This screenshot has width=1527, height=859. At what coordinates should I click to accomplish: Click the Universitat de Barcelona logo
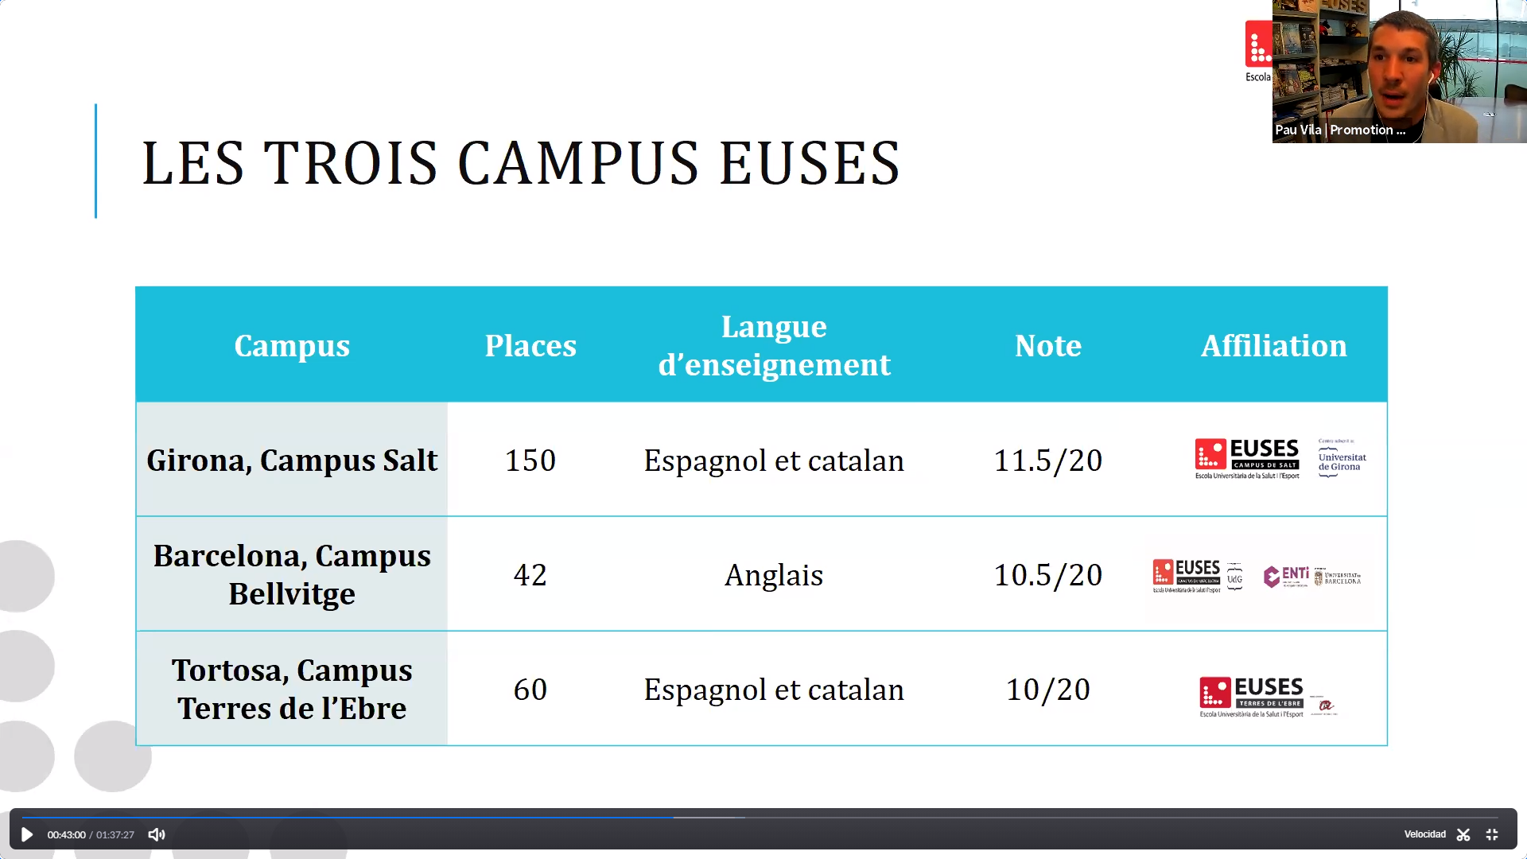(x=1338, y=577)
